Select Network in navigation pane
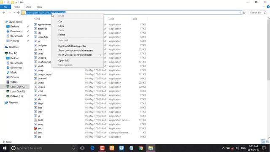The height and width of the screenshot is (152, 270). pos(13,103)
